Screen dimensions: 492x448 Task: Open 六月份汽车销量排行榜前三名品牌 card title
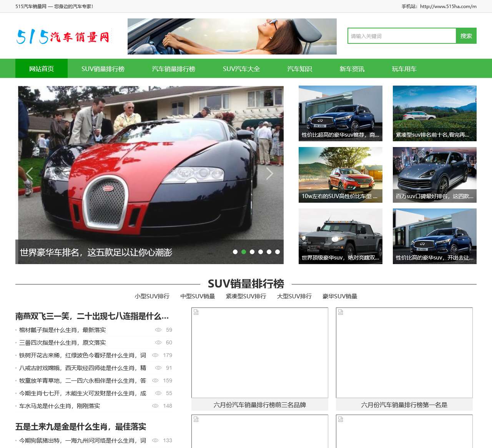pos(260,405)
